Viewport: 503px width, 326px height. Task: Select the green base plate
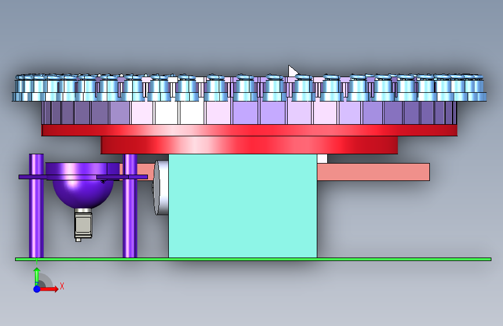click(x=253, y=259)
